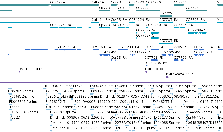223x132 pixels.
Task: Click the CG7702-PB protein label
Action: point(154,58)
